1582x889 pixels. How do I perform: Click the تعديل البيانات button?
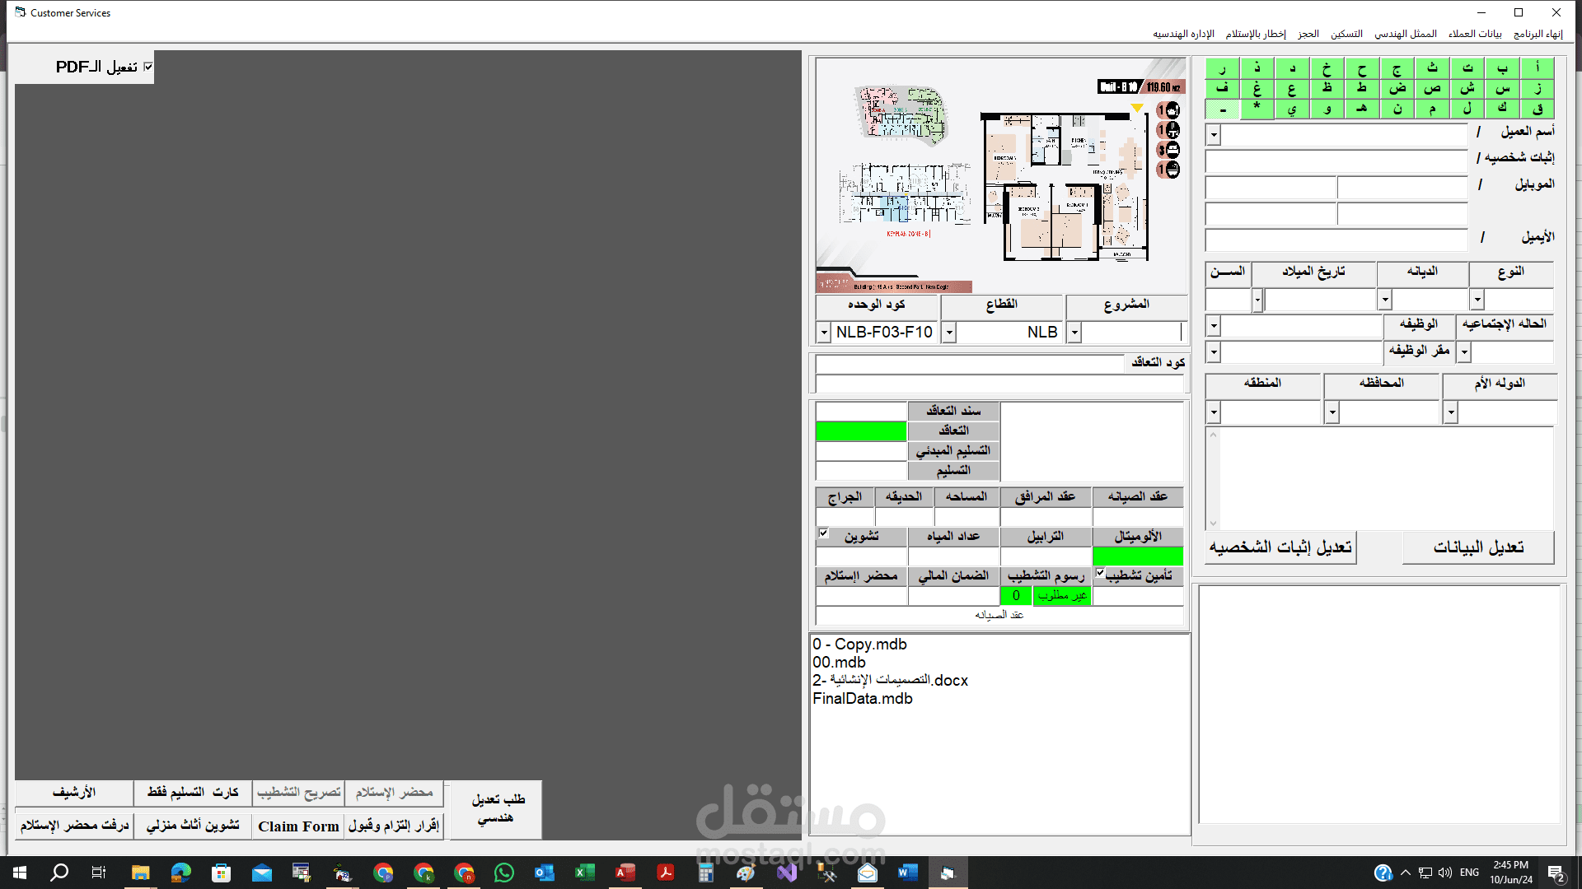coord(1478,547)
